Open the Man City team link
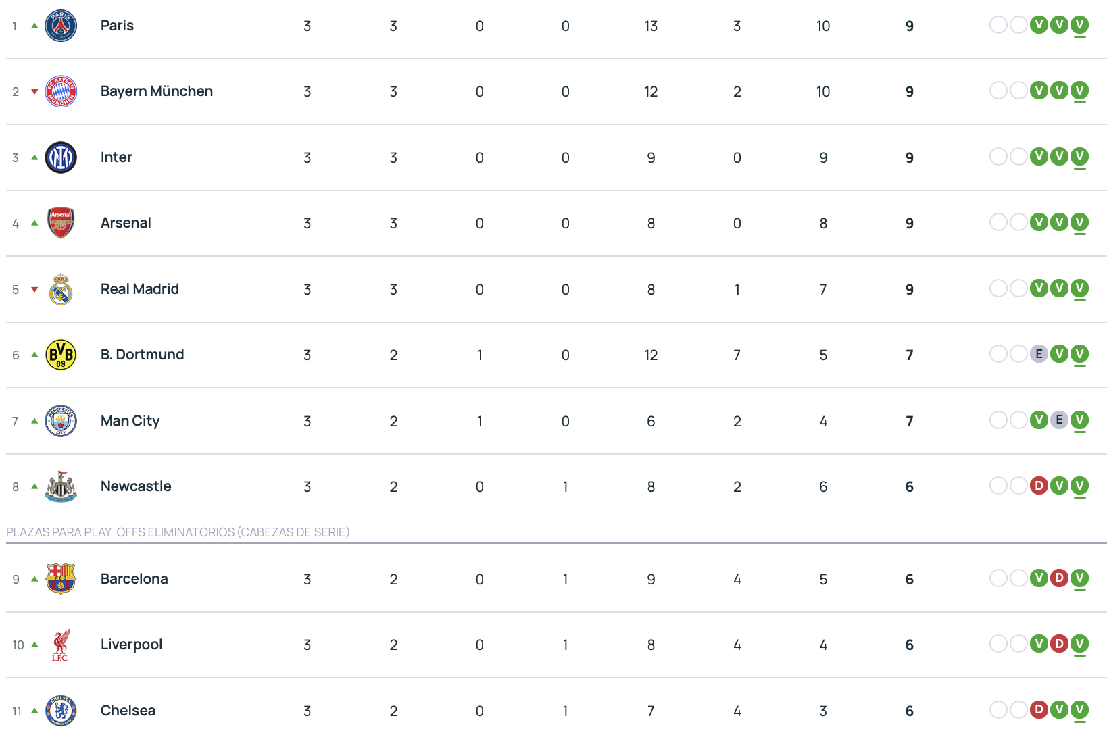The height and width of the screenshot is (731, 1107). point(130,421)
